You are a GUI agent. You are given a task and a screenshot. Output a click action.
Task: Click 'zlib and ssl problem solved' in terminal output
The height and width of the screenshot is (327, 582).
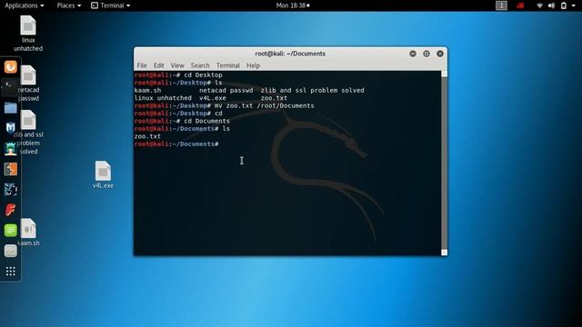pos(312,91)
